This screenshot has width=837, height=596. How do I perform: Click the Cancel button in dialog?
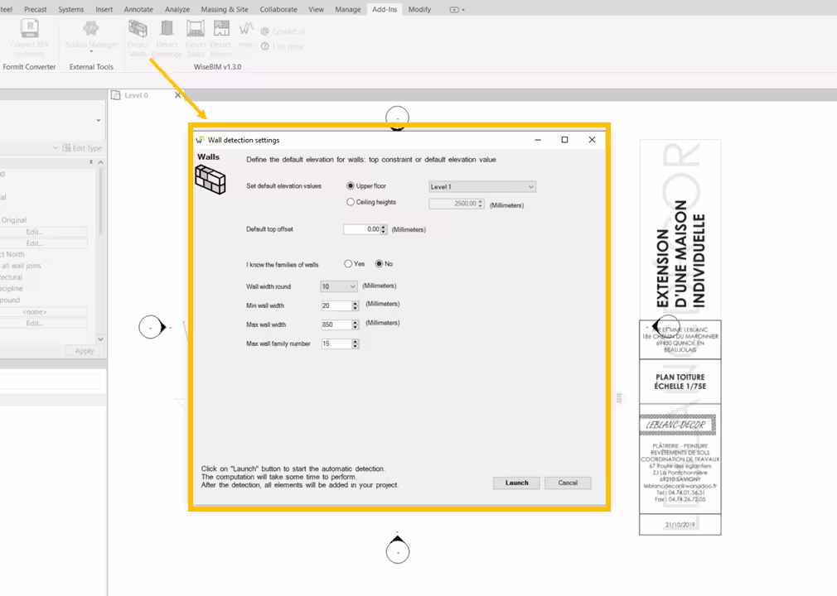click(568, 483)
